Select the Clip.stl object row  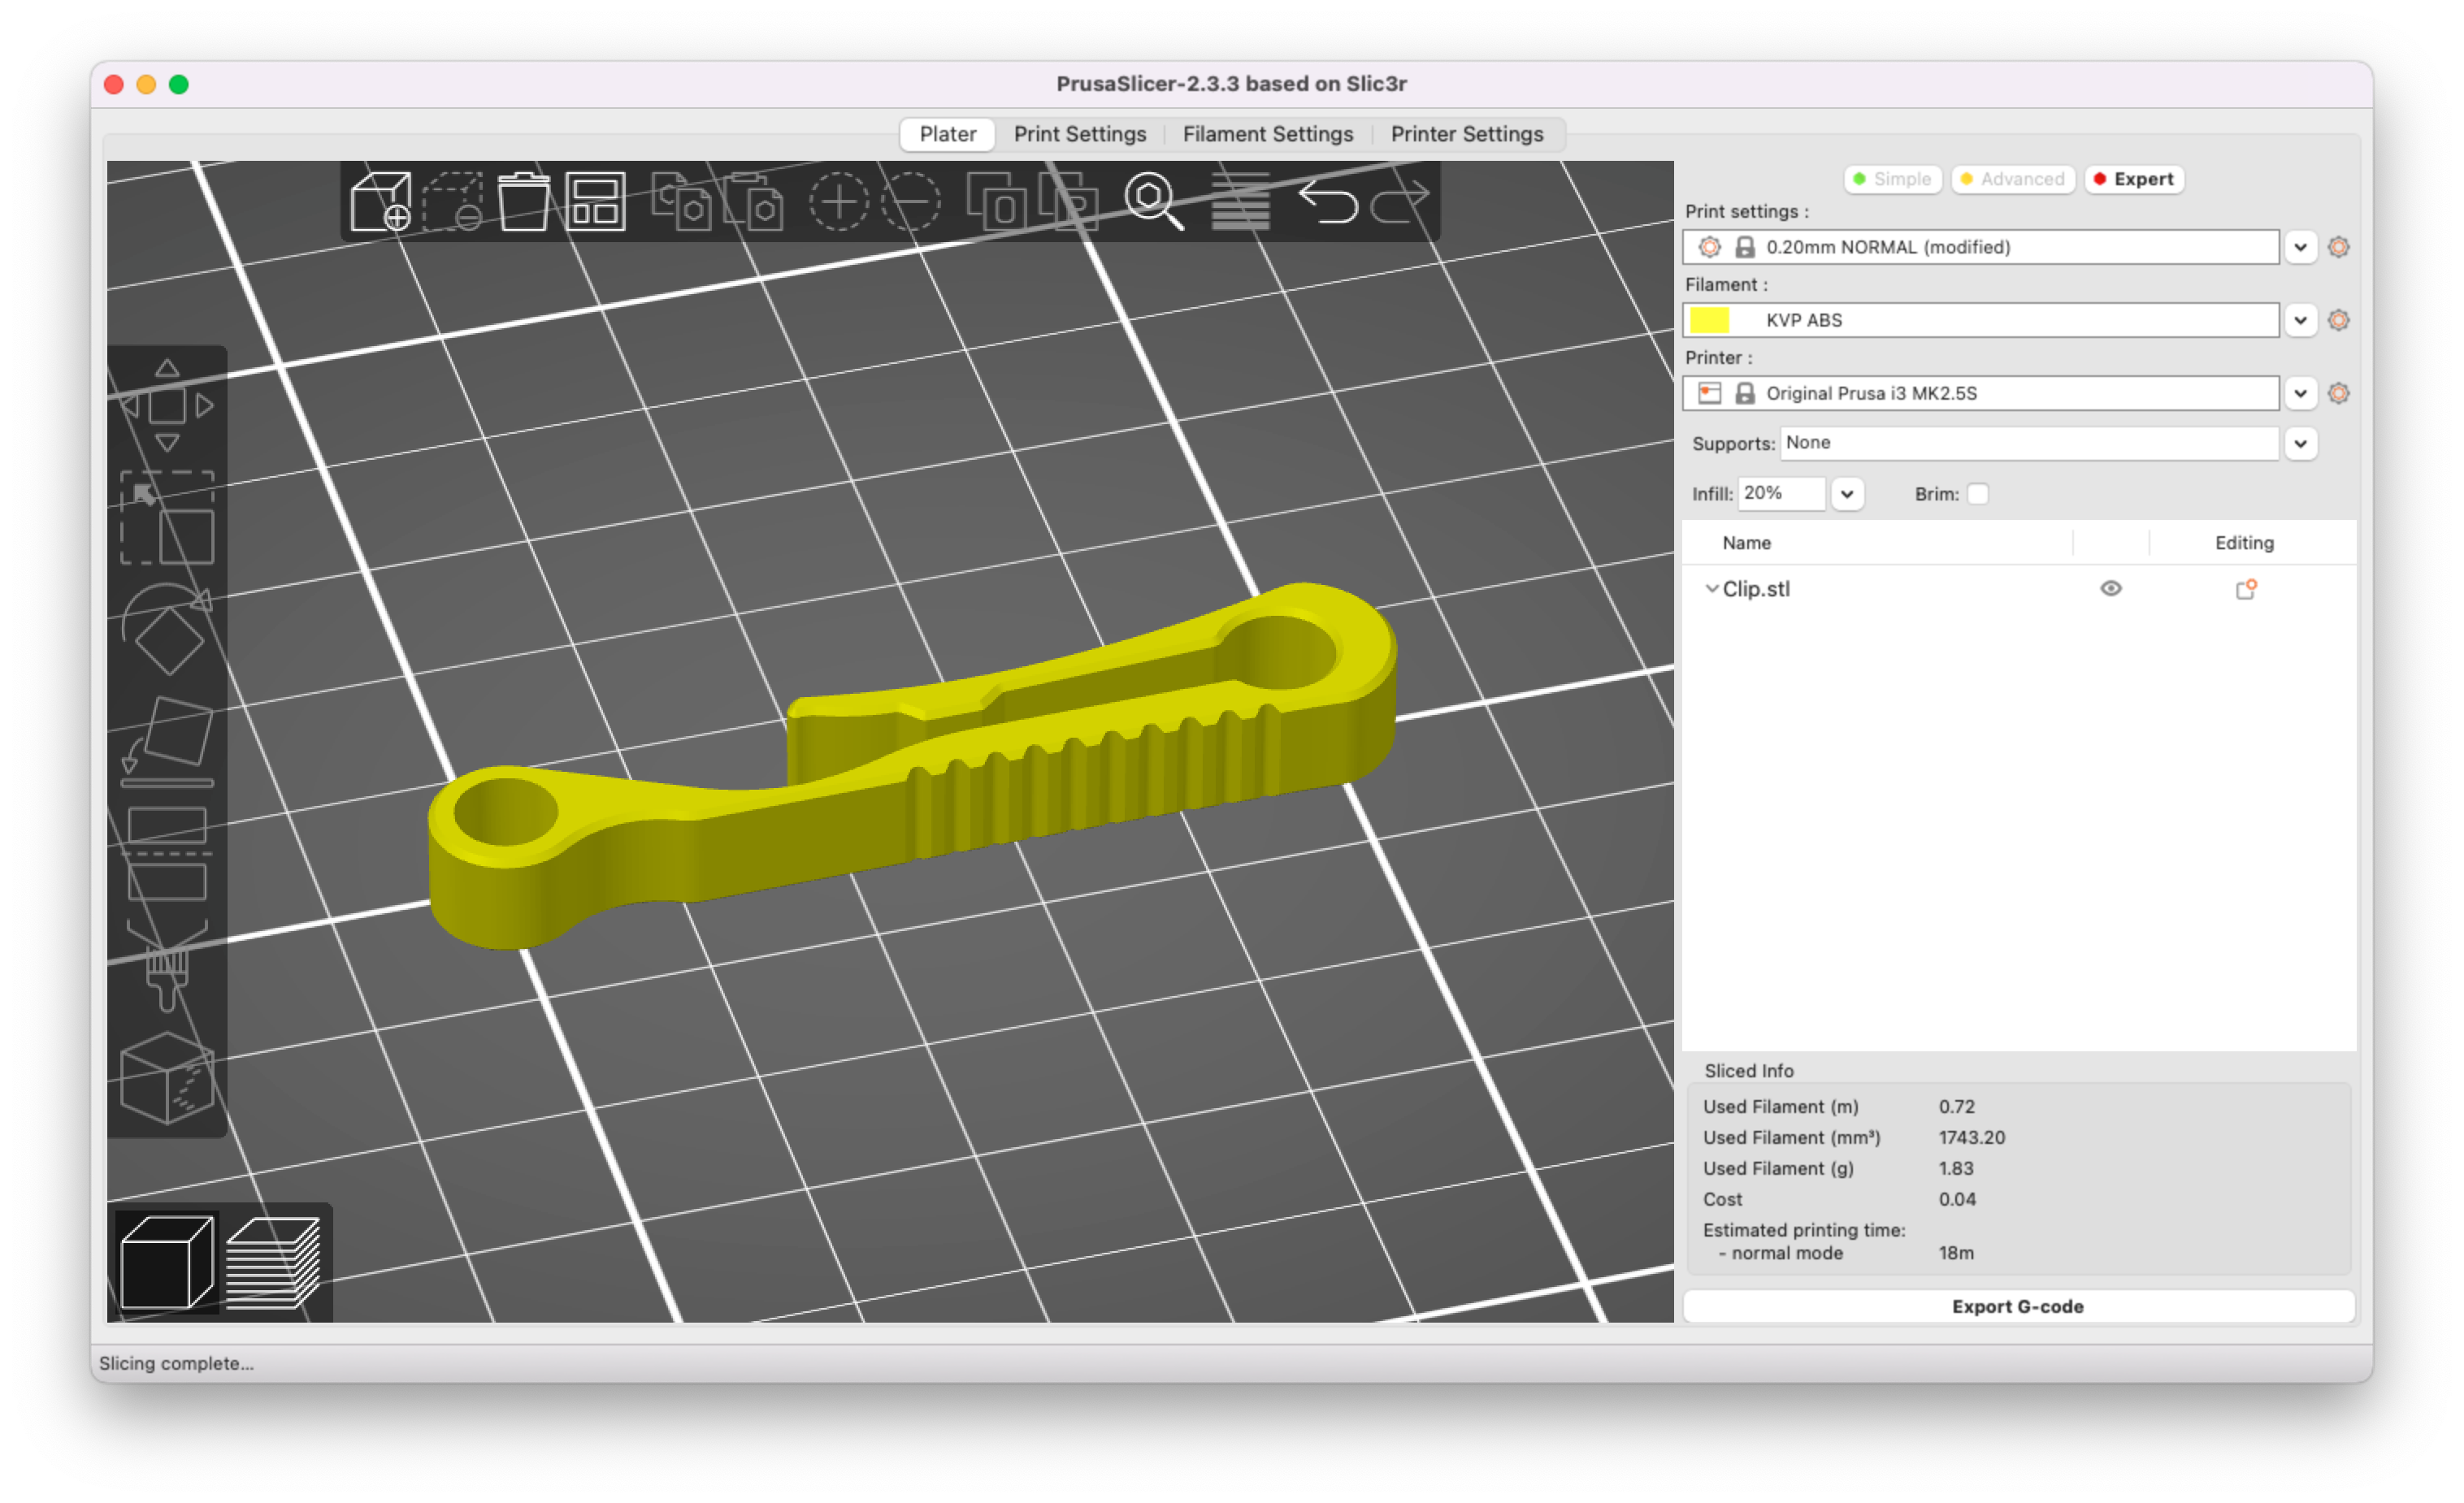[x=2018, y=589]
